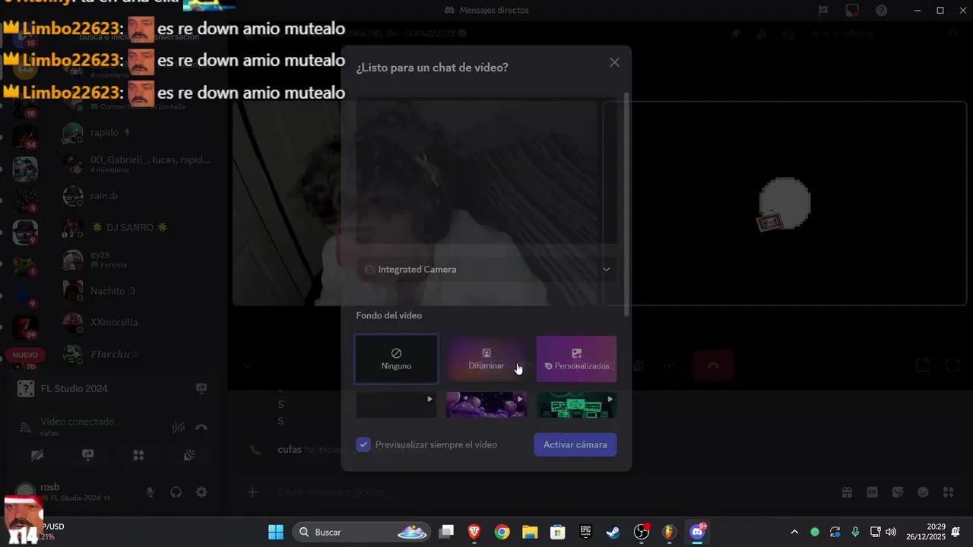The width and height of the screenshot is (973, 547).
Task: Click share screen icon in voice panel
Action: (88, 455)
